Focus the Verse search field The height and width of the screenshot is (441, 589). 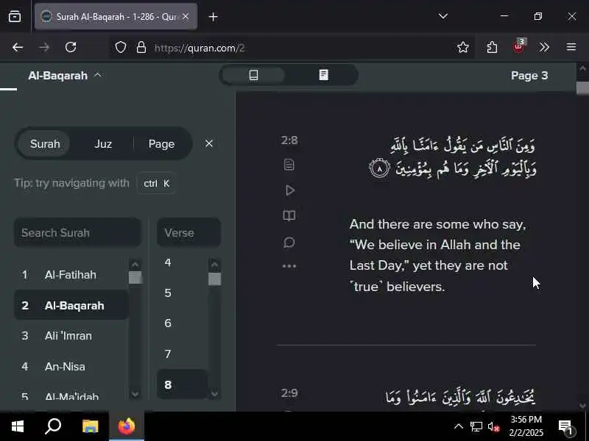click(188, 232)
